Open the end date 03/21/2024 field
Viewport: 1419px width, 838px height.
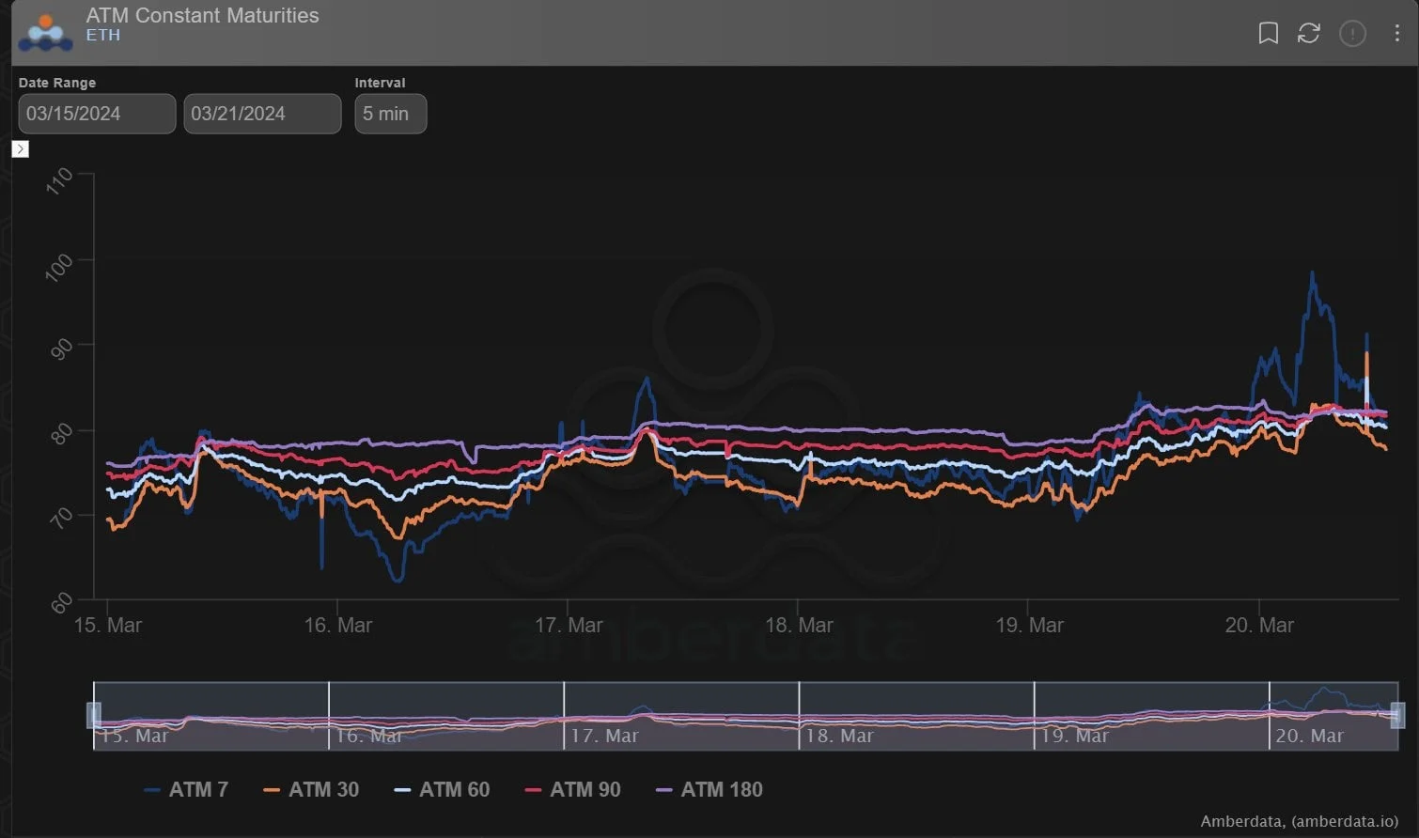262,114
